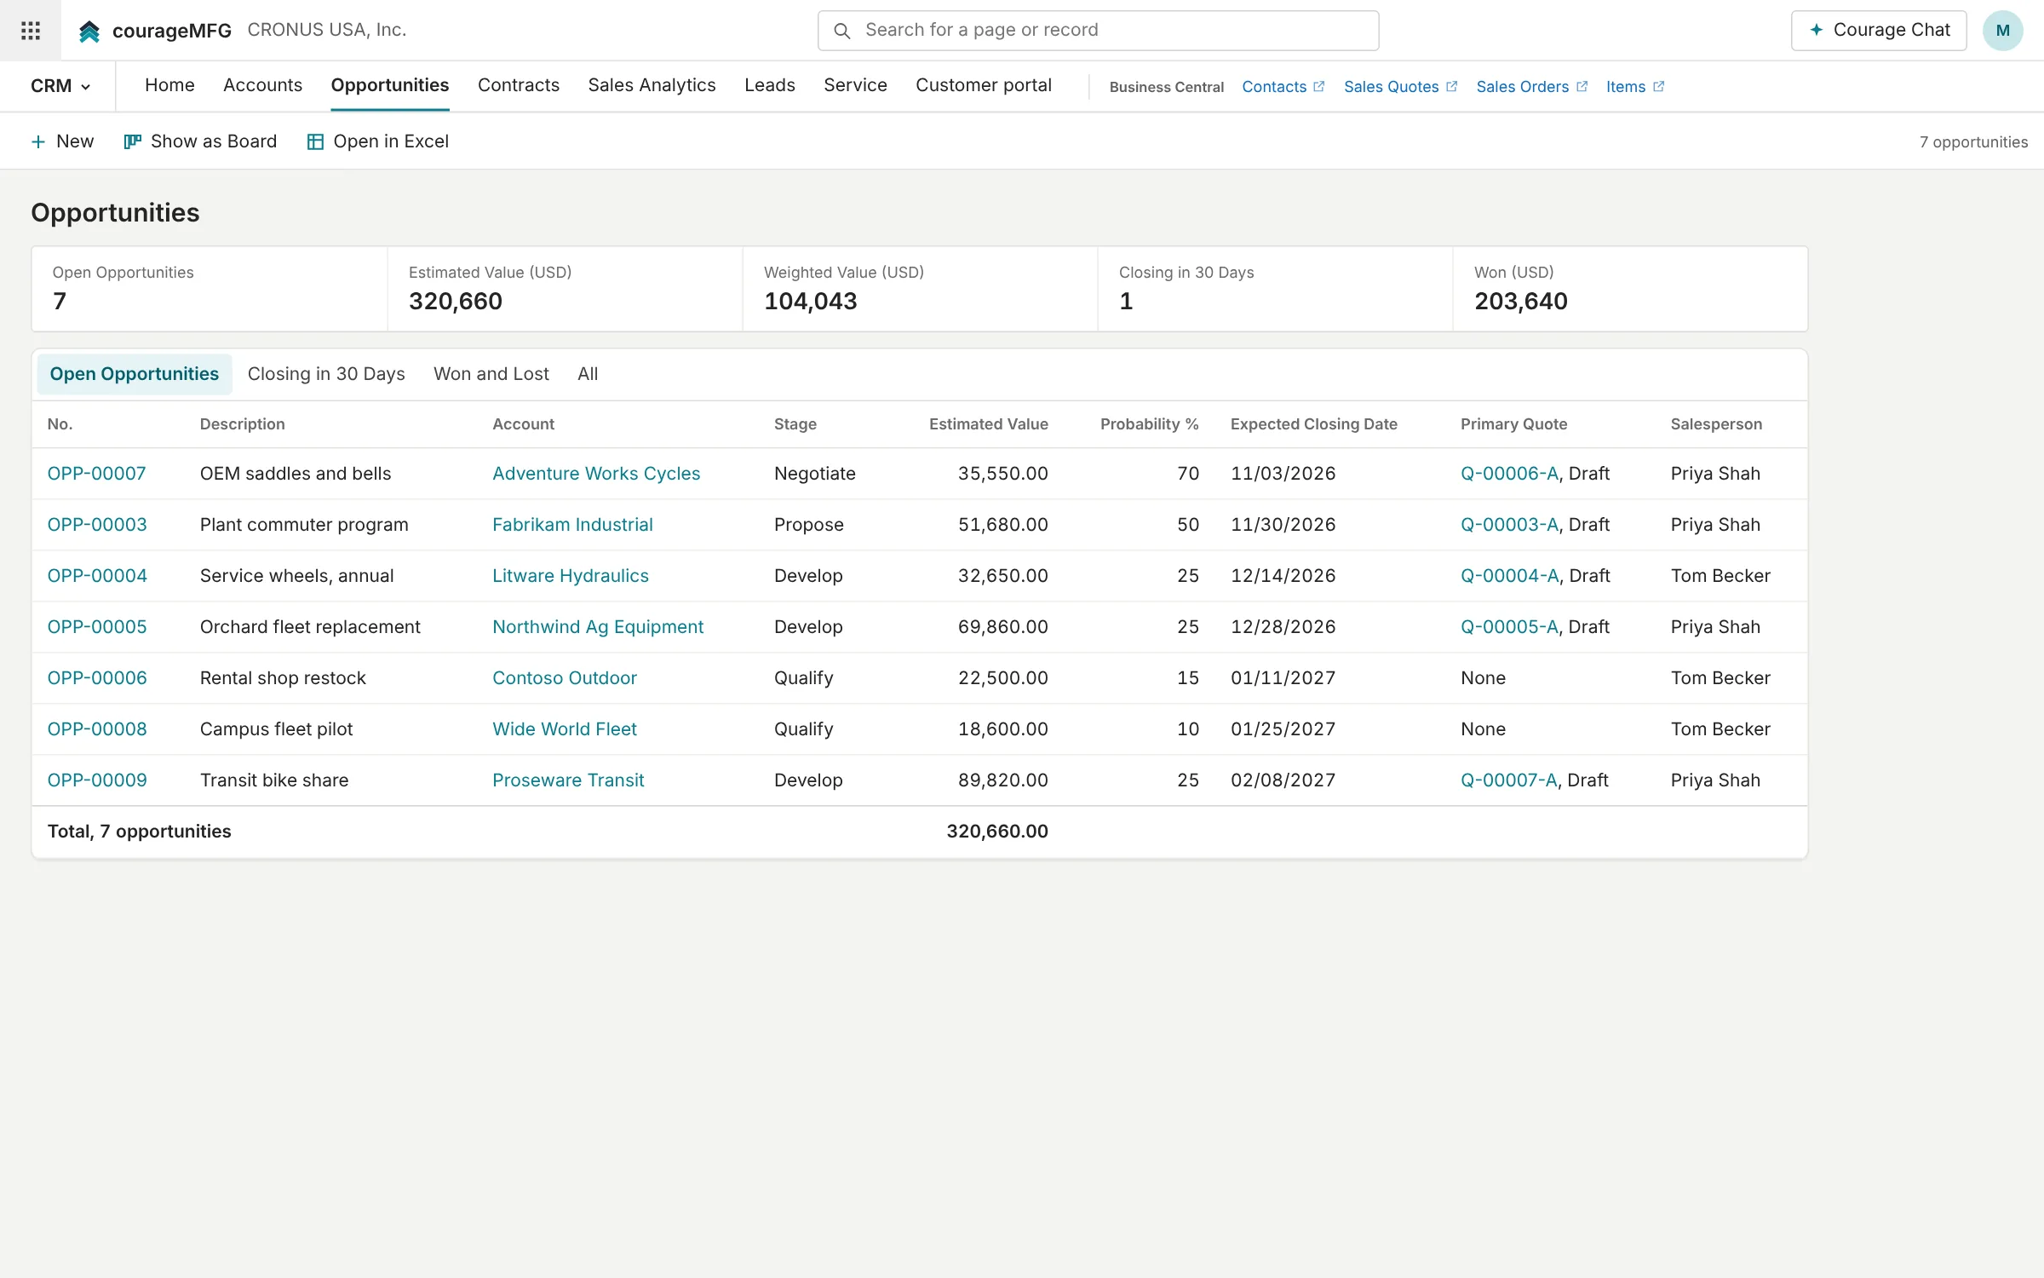Select the Open Opportunities tab
Image resolution: width=2044 pixels, height=1278 pixels.
(135, 374)
